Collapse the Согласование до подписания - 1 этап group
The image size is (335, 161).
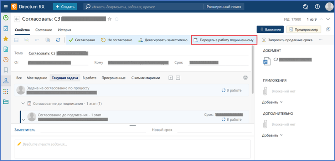point(23,104)
